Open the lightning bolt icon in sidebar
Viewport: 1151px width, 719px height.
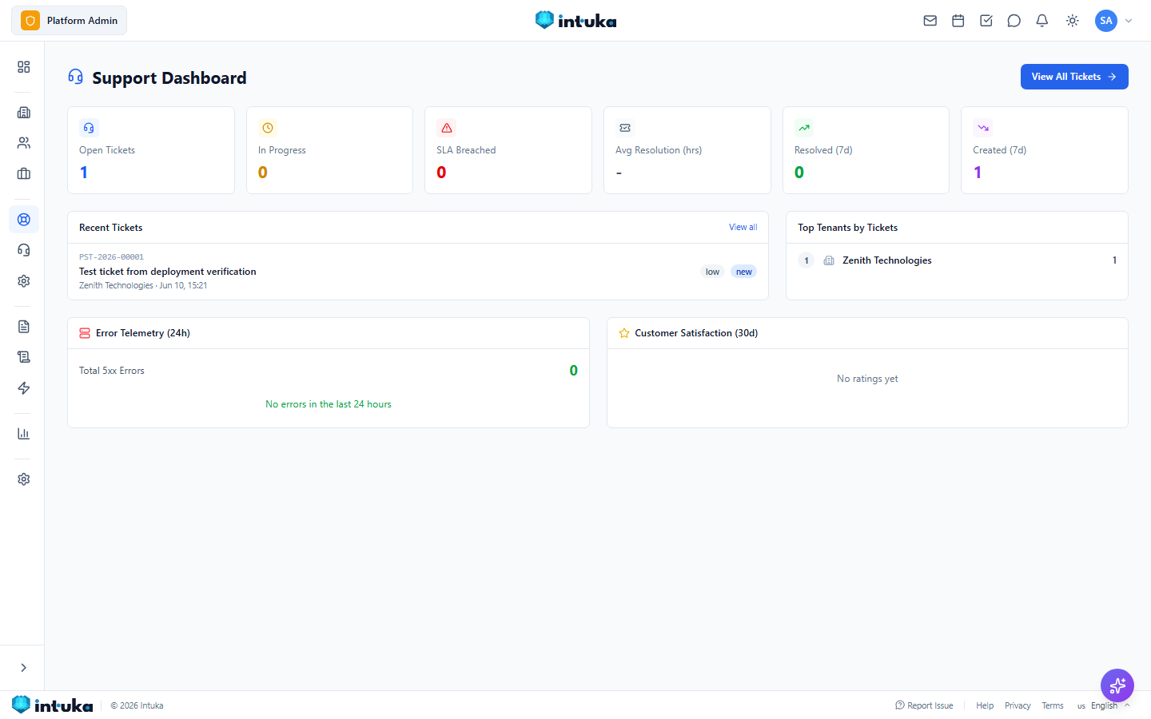(x=24, y=388)
